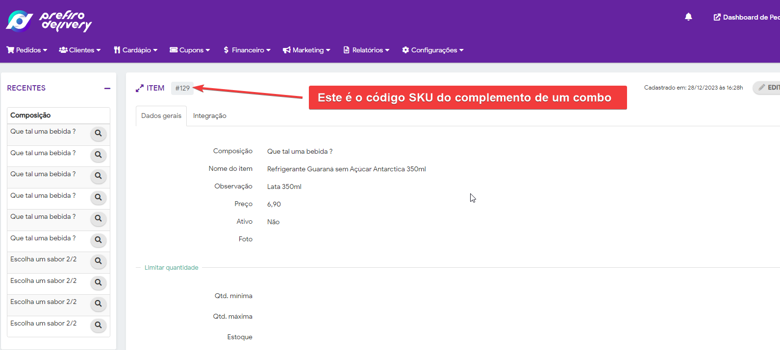The width and height of the screenshot is (780, 350).
Task: Click the Prefiro Delivery logo
Action: 49,21
